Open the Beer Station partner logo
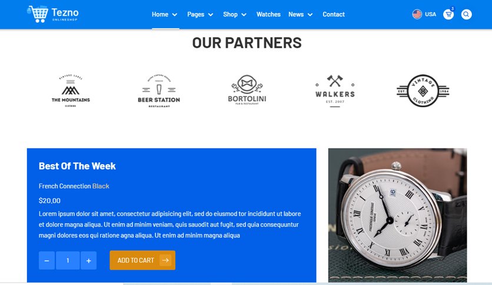This screenshot has width=492, height=285. pyautogui.click(x=159, y=91)
